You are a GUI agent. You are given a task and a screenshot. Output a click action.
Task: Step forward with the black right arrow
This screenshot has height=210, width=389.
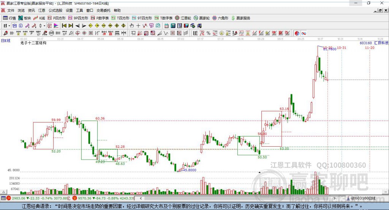pyautogui.click(x=84, y=26)
